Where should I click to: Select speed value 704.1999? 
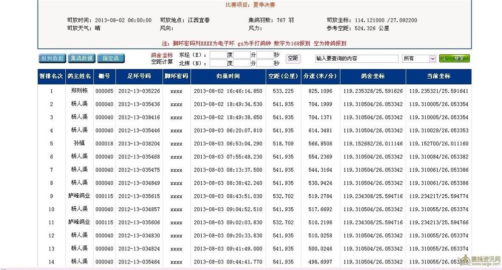320,104
